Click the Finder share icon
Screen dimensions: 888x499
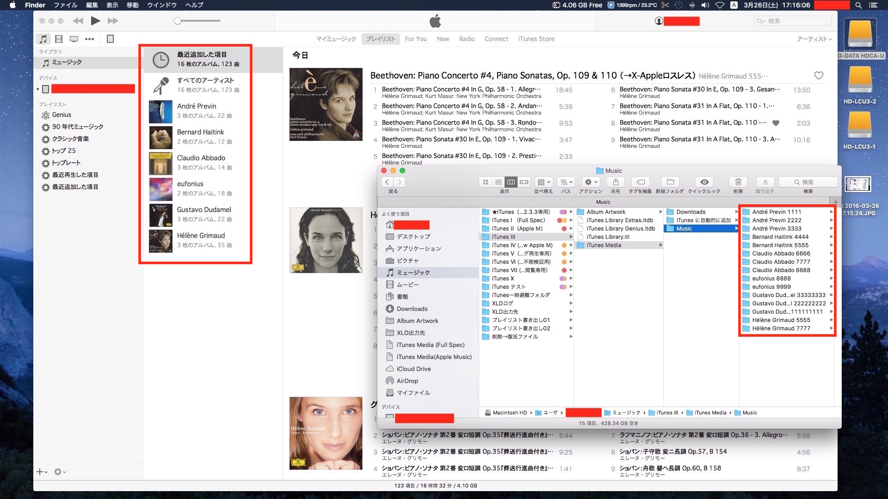pyautogui.click(x=616, y=182)
